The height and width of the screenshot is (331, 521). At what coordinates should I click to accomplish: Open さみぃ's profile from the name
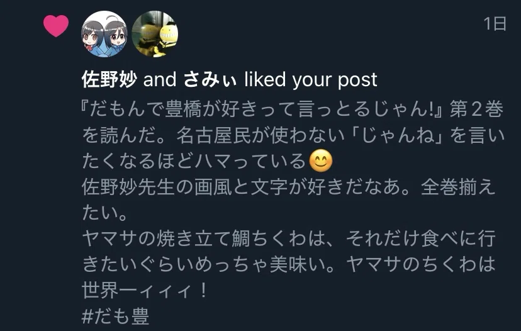pyautogui.click(x=210, y=79)
